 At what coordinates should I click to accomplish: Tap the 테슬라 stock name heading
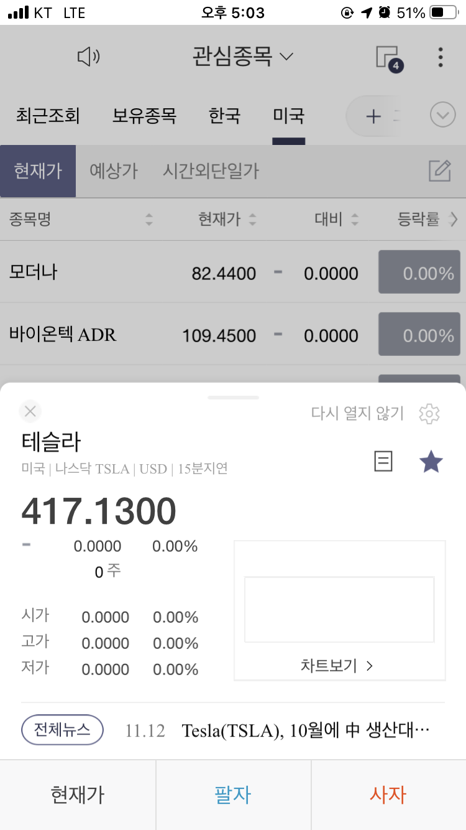click(52, 442)
